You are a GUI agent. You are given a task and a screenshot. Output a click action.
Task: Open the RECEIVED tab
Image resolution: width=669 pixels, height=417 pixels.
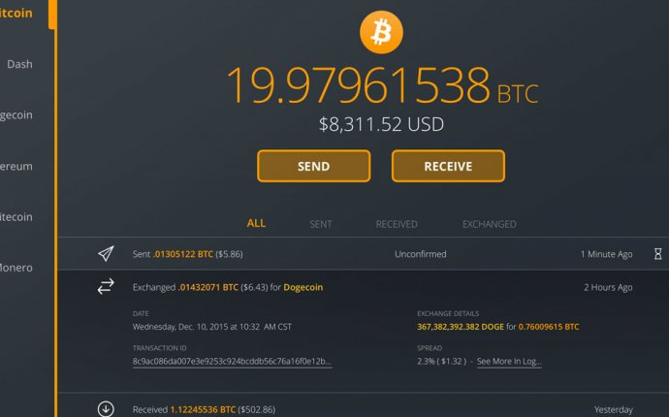(x=397, y=224)
